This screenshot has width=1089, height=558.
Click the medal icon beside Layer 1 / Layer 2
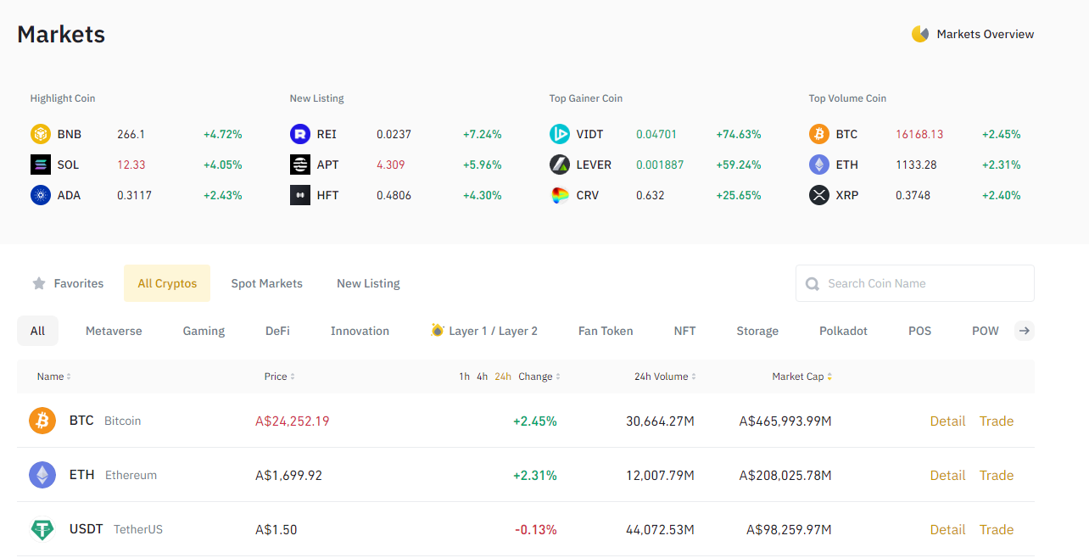pos(438,330)
